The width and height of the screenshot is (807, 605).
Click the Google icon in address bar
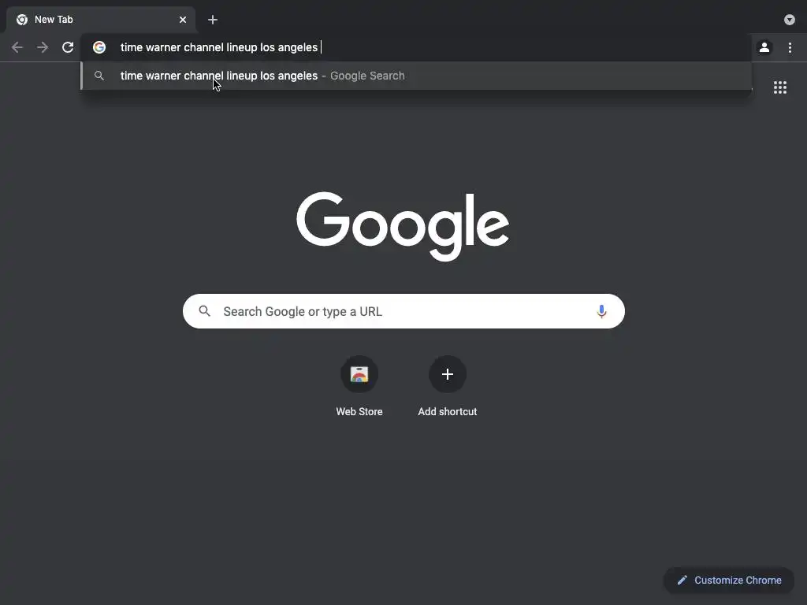pyautogui.click(x=99, y=47)
